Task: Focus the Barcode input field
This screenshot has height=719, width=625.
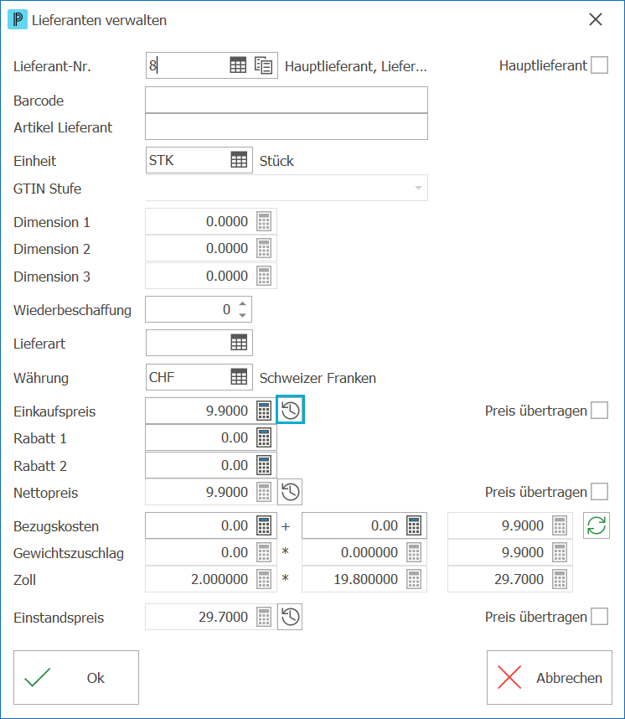Action: click(x=287, y=100)
